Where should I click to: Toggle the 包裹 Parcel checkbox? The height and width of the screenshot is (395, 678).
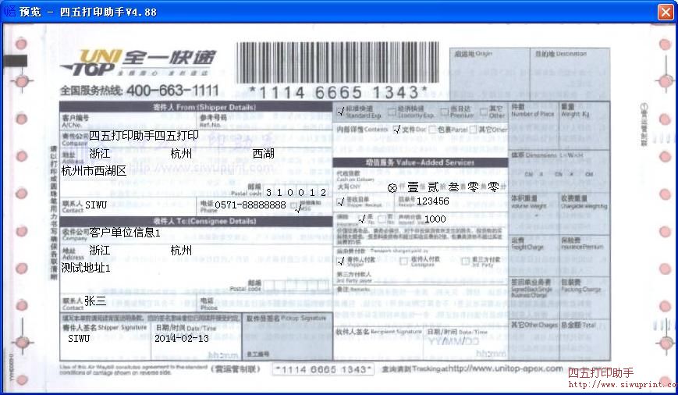point(433,130)
